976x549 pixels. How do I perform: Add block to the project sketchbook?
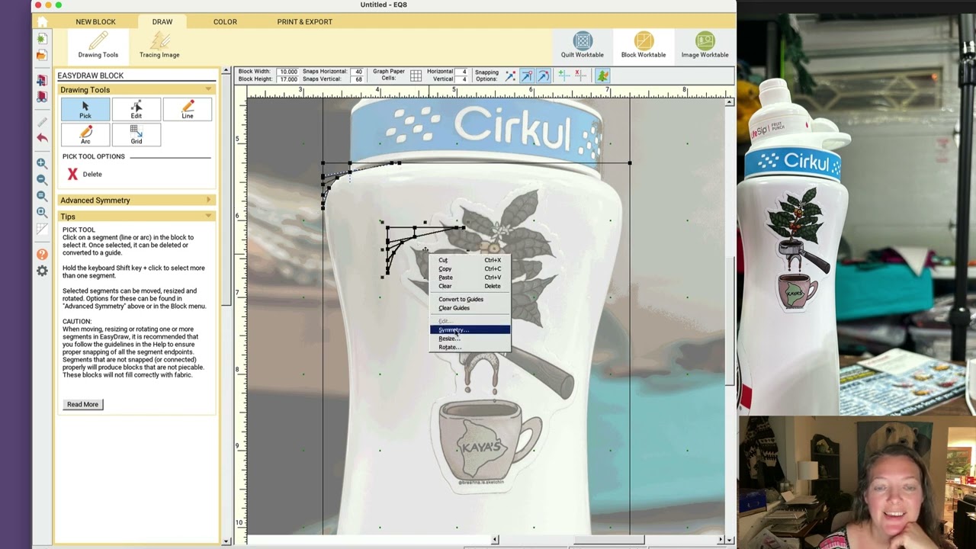pos(42,80)
